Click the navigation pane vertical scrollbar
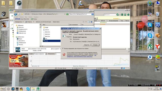162x91 pixels. [x=40, y=35]
